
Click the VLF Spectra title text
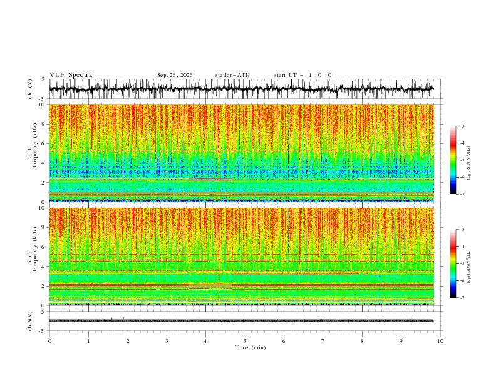click(71, 75)
